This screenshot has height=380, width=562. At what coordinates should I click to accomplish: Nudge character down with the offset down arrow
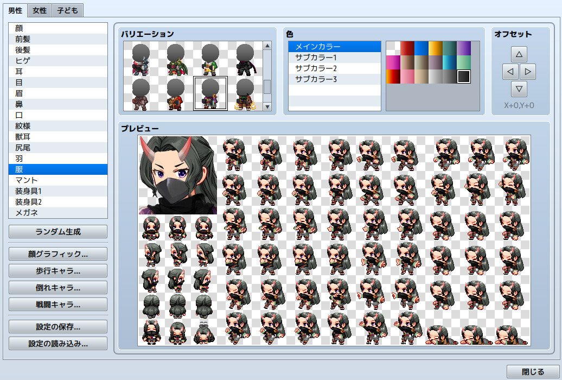[519, 89]
